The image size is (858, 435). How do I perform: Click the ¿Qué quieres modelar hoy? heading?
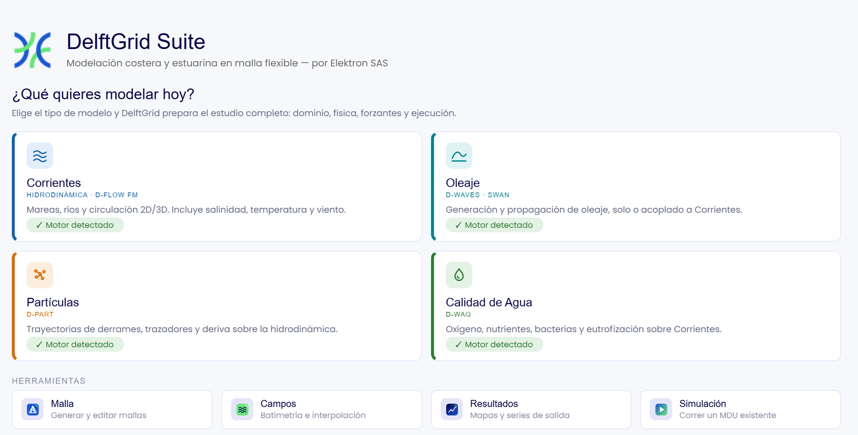(103, 94)
